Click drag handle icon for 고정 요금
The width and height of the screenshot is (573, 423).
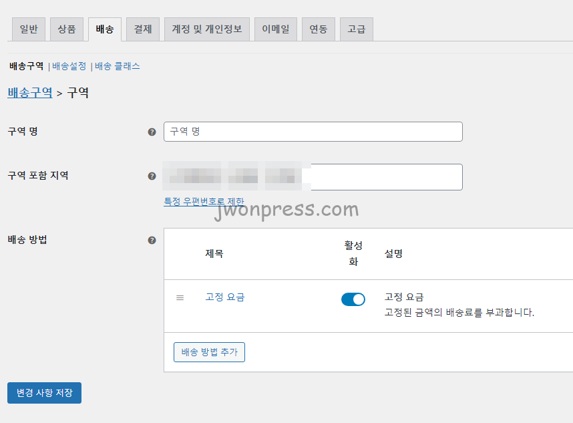(x=180, y=297)
